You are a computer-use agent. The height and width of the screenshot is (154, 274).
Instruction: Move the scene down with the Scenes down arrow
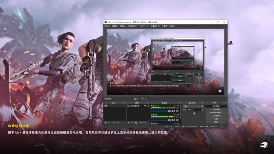coord(117,123)
